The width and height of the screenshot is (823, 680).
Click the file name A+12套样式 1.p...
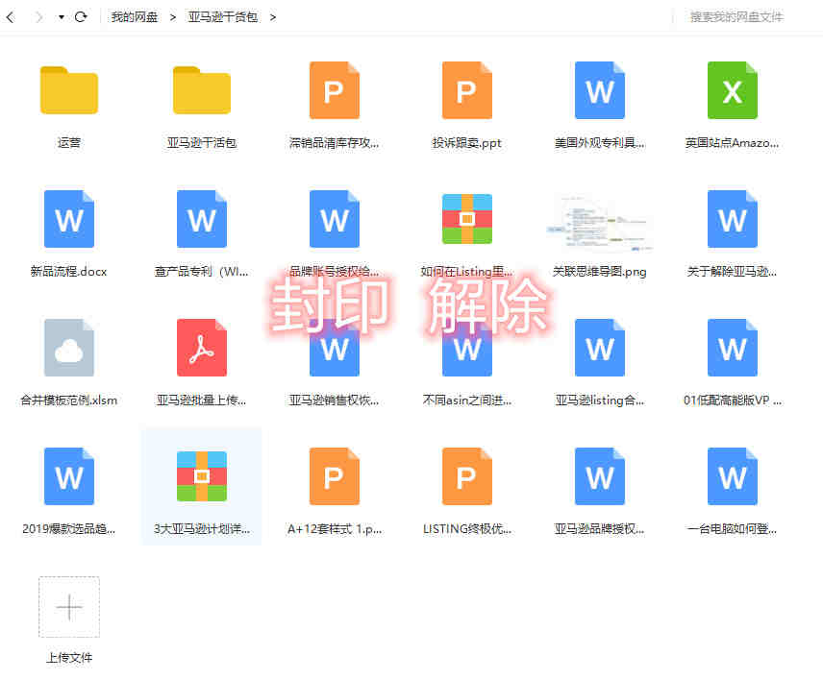pyautogui.click(x=335, y=529)
